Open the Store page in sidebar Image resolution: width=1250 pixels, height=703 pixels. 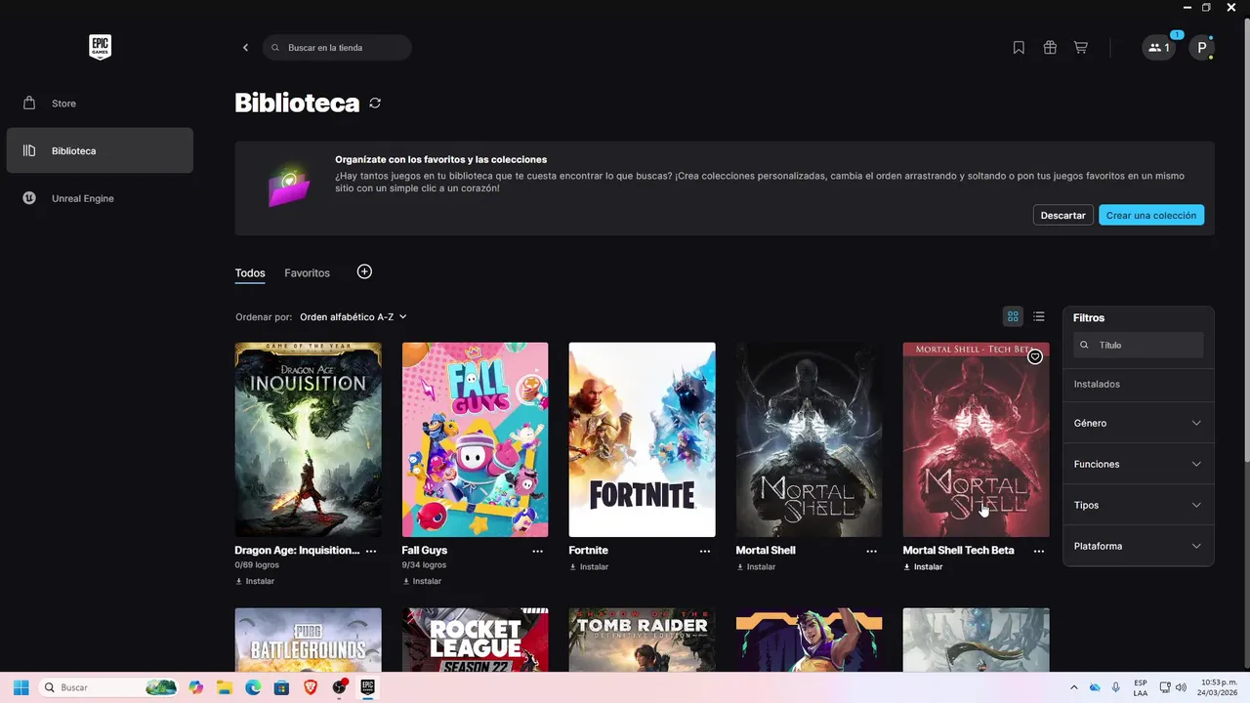(100, 103)
